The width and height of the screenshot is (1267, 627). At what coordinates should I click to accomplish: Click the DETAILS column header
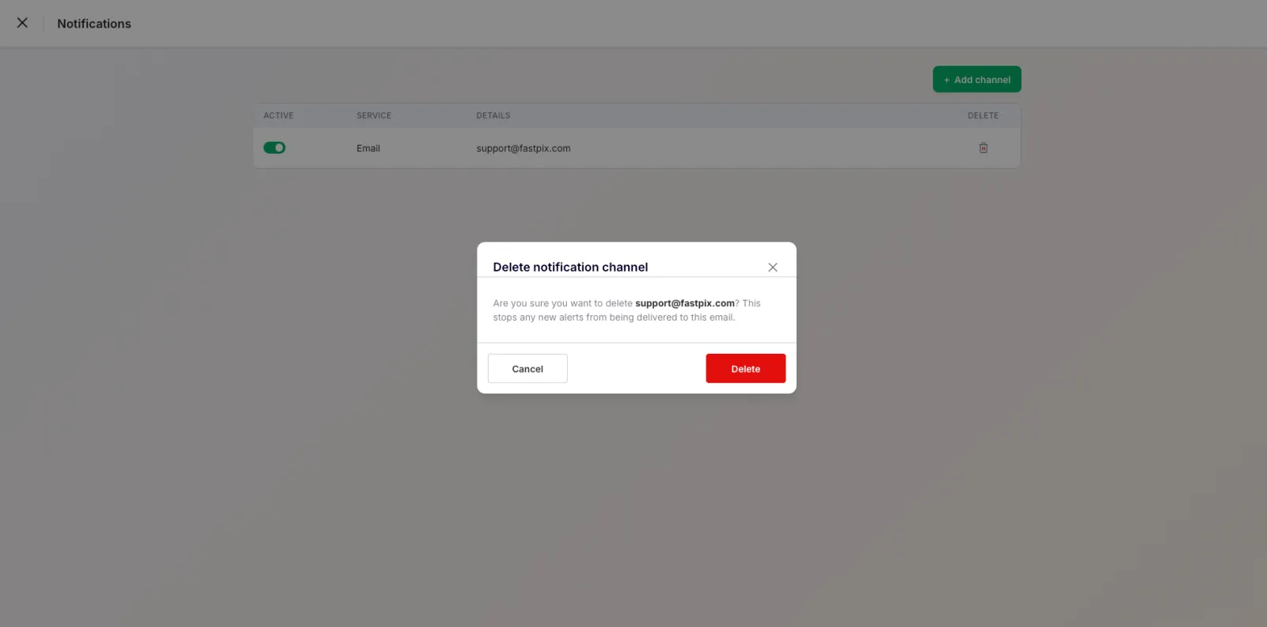[493, 116]
